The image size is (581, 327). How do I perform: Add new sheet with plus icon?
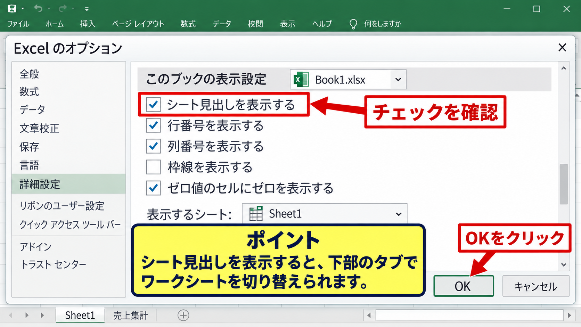pyautogui.click(x=183, y=315)
